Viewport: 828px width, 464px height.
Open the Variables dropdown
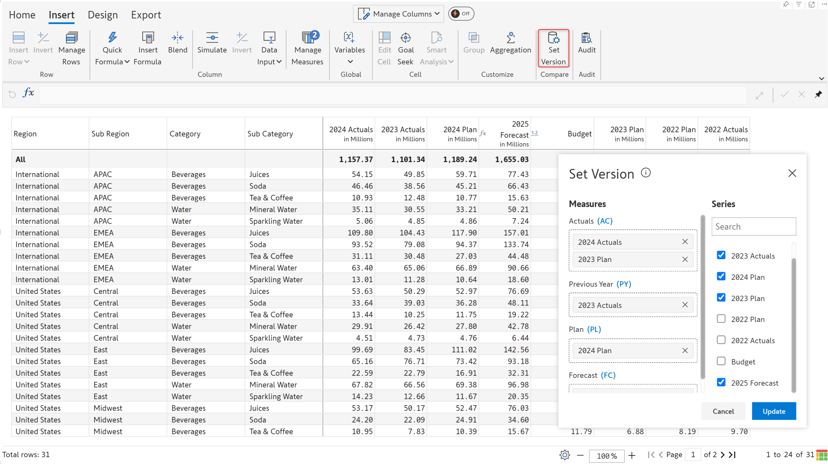tap(350, 61)
